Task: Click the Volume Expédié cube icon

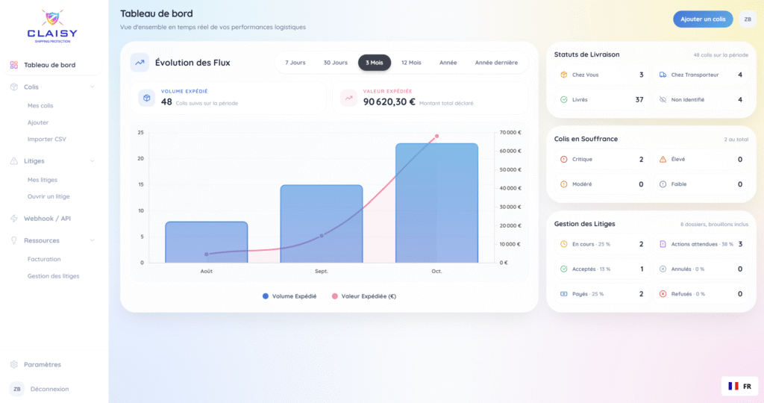Action: coord(147,98)
